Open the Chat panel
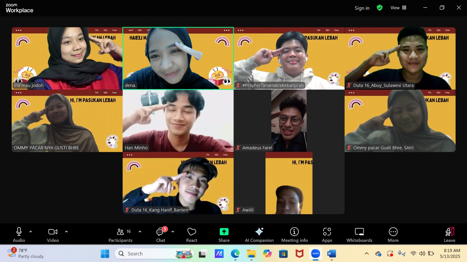 161,234
